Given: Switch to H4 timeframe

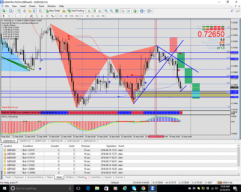Looking at the screenshot, I should pos(87,16).
